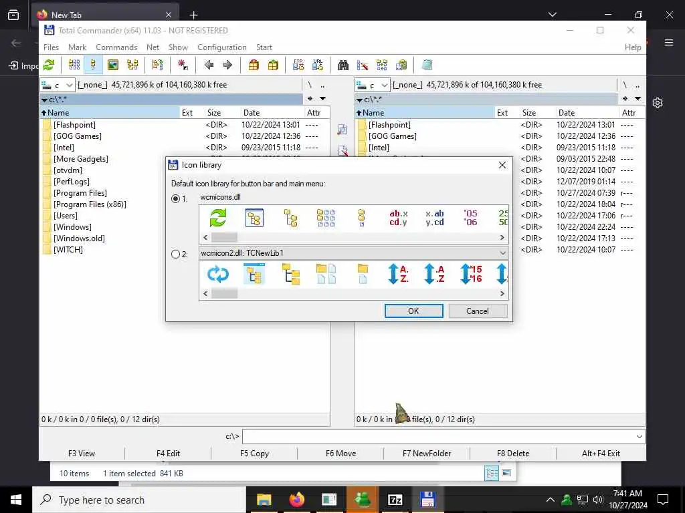Open directory tree view toolbar icon
The height and width of the screenshot is (513, 685).
coord(132,65)
